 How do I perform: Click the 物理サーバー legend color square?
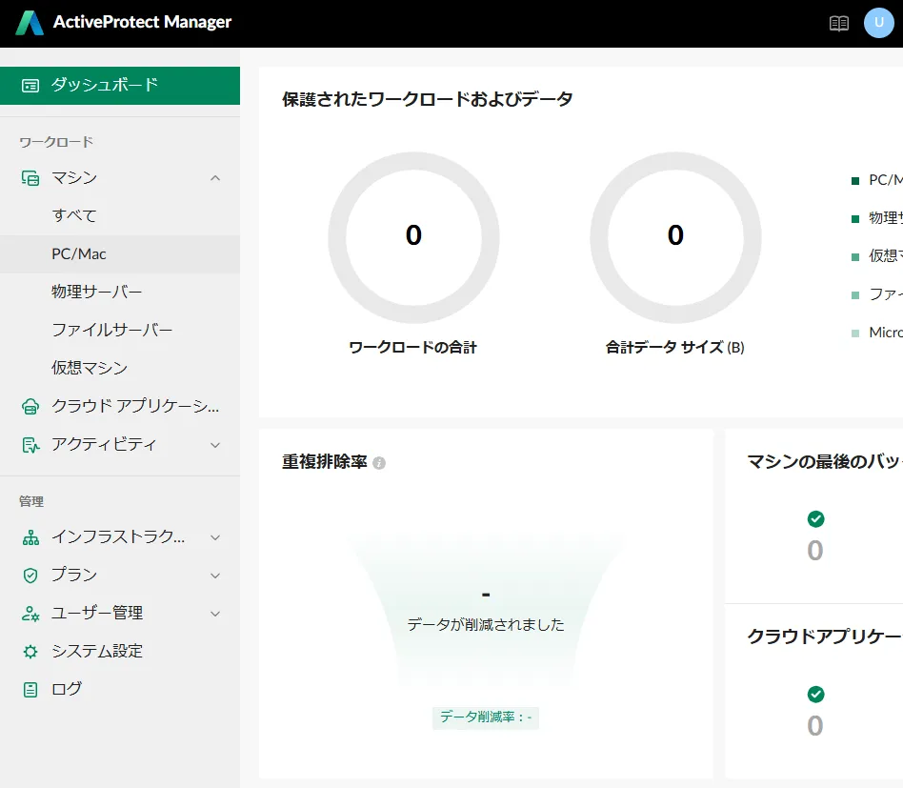click(855, 219)
